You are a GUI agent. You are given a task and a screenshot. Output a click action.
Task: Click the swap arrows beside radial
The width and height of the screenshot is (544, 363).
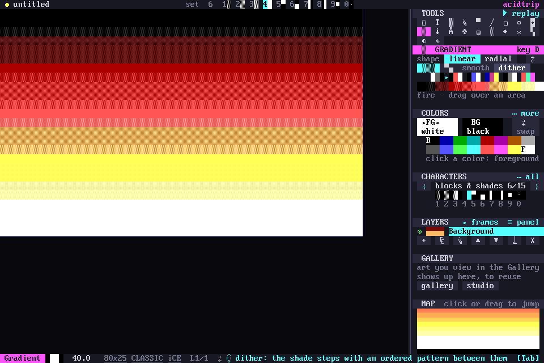(533, 59)
